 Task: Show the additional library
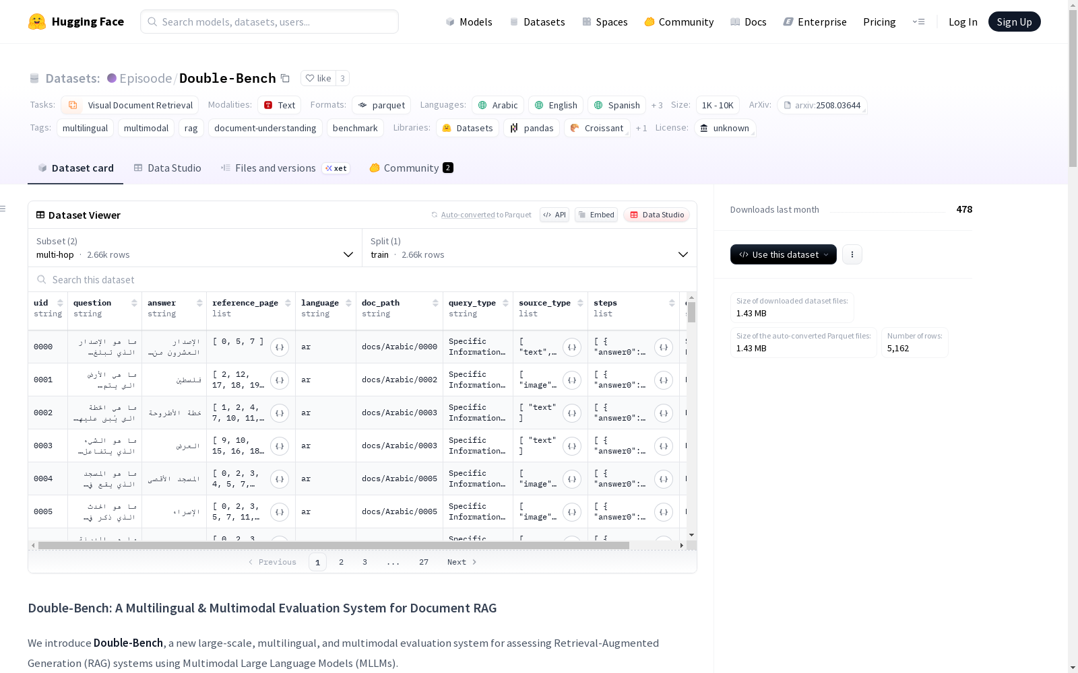click(641, 128)
